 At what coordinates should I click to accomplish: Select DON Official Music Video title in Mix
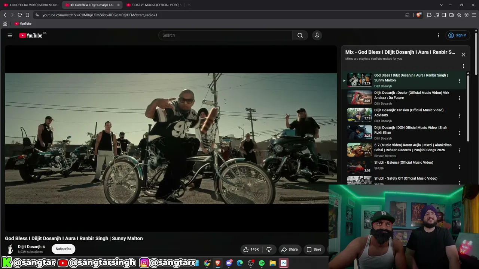(411, 130)
